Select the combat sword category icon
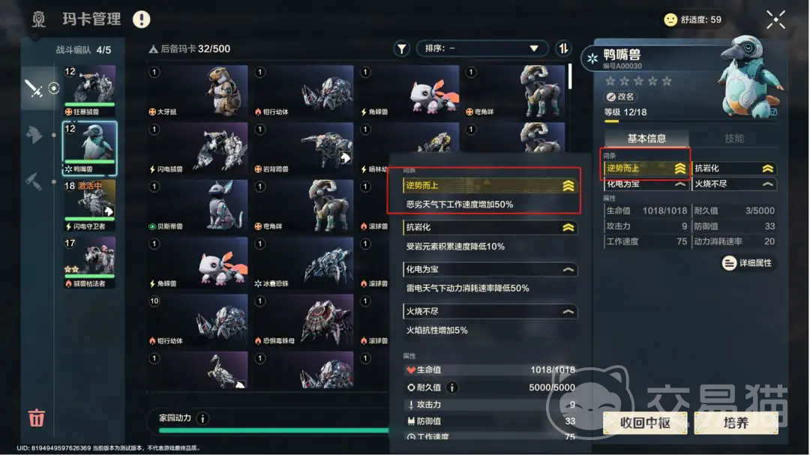Viewport: 810px width, 455px height. [x=33, y=88]
